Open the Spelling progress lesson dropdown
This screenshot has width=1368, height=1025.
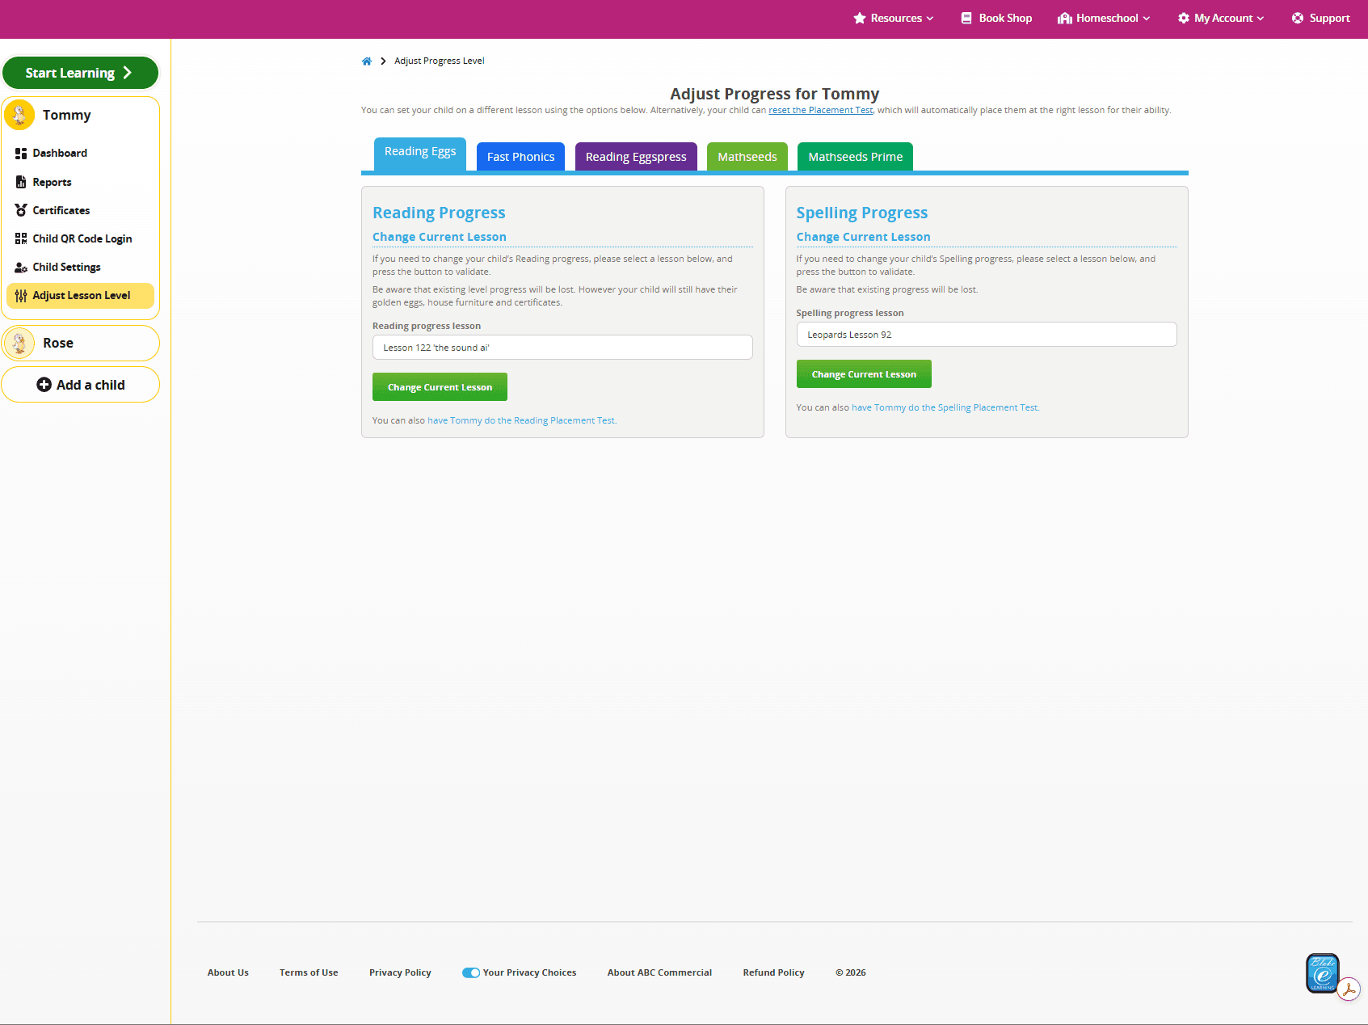coord(987,335)
